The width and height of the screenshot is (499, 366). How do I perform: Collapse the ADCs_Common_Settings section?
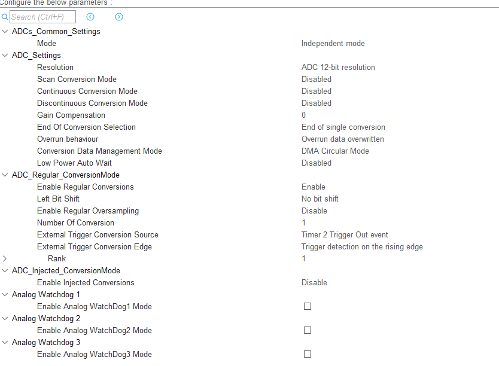[5, 31]
